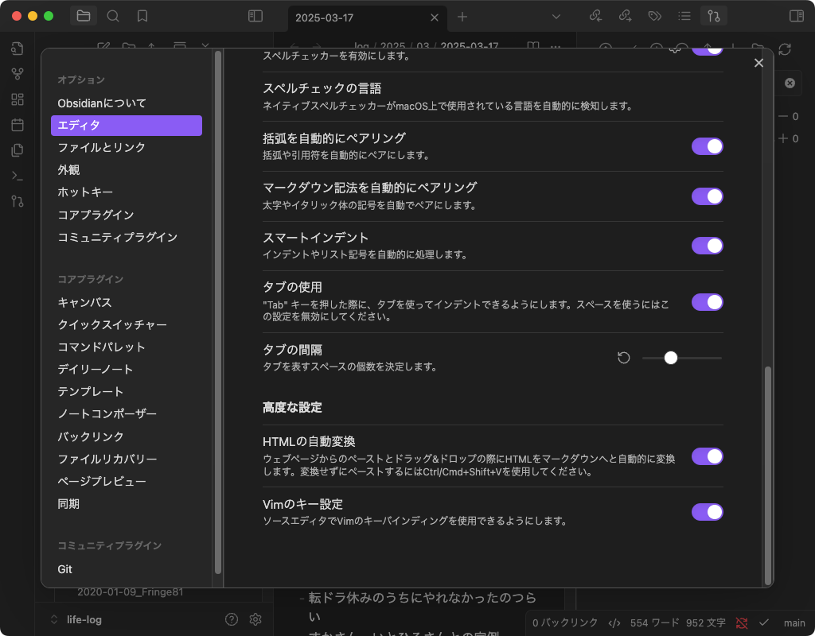Open デイリーノート plugin settings
The width and height of the screenshot is (815, 636).
click(x=127, y=369)
